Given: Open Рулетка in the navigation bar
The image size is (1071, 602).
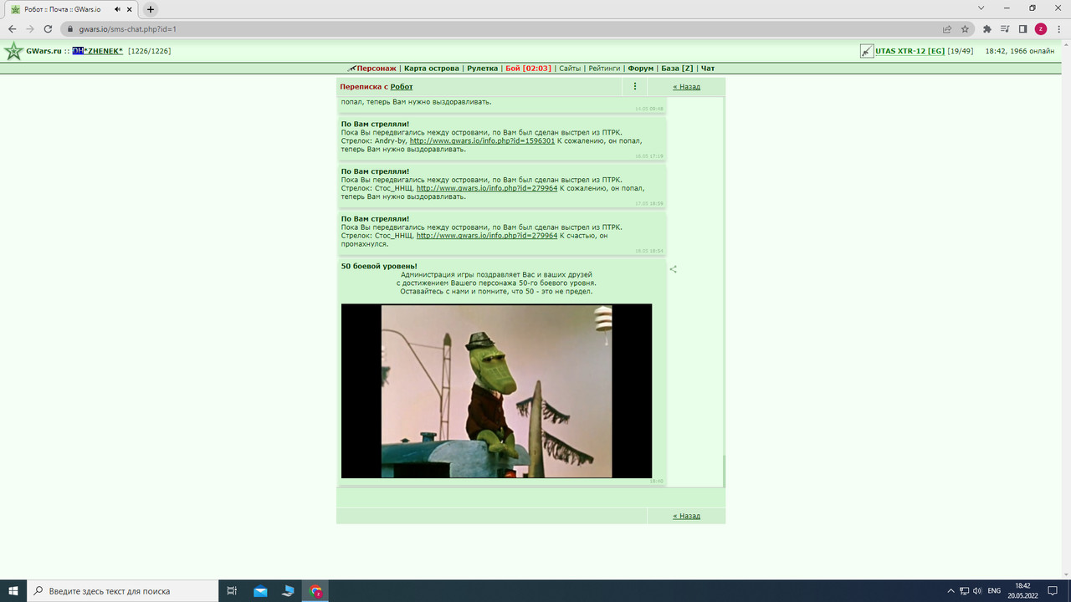Looking at the screenshot, I should 482,69.
